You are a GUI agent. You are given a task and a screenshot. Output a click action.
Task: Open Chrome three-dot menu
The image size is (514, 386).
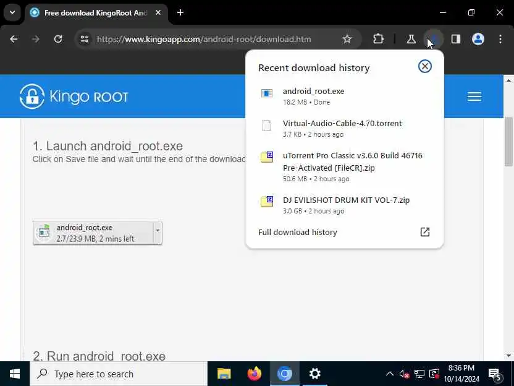pos(500,40)
